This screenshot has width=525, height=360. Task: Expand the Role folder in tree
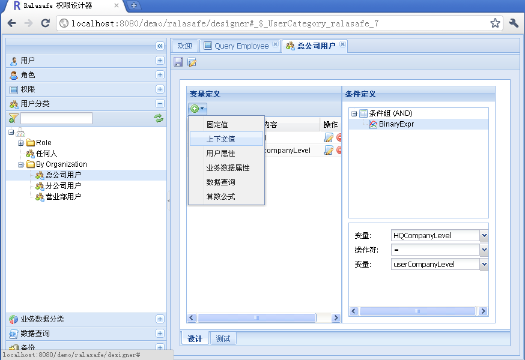20,143
